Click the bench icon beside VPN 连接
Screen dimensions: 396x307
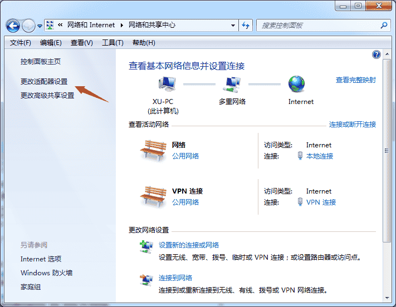pyautogui.click(x=153, y=196)
